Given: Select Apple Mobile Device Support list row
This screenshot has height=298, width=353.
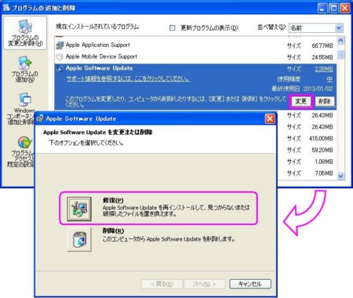Looking at the screenshot, I should point(195,56).
